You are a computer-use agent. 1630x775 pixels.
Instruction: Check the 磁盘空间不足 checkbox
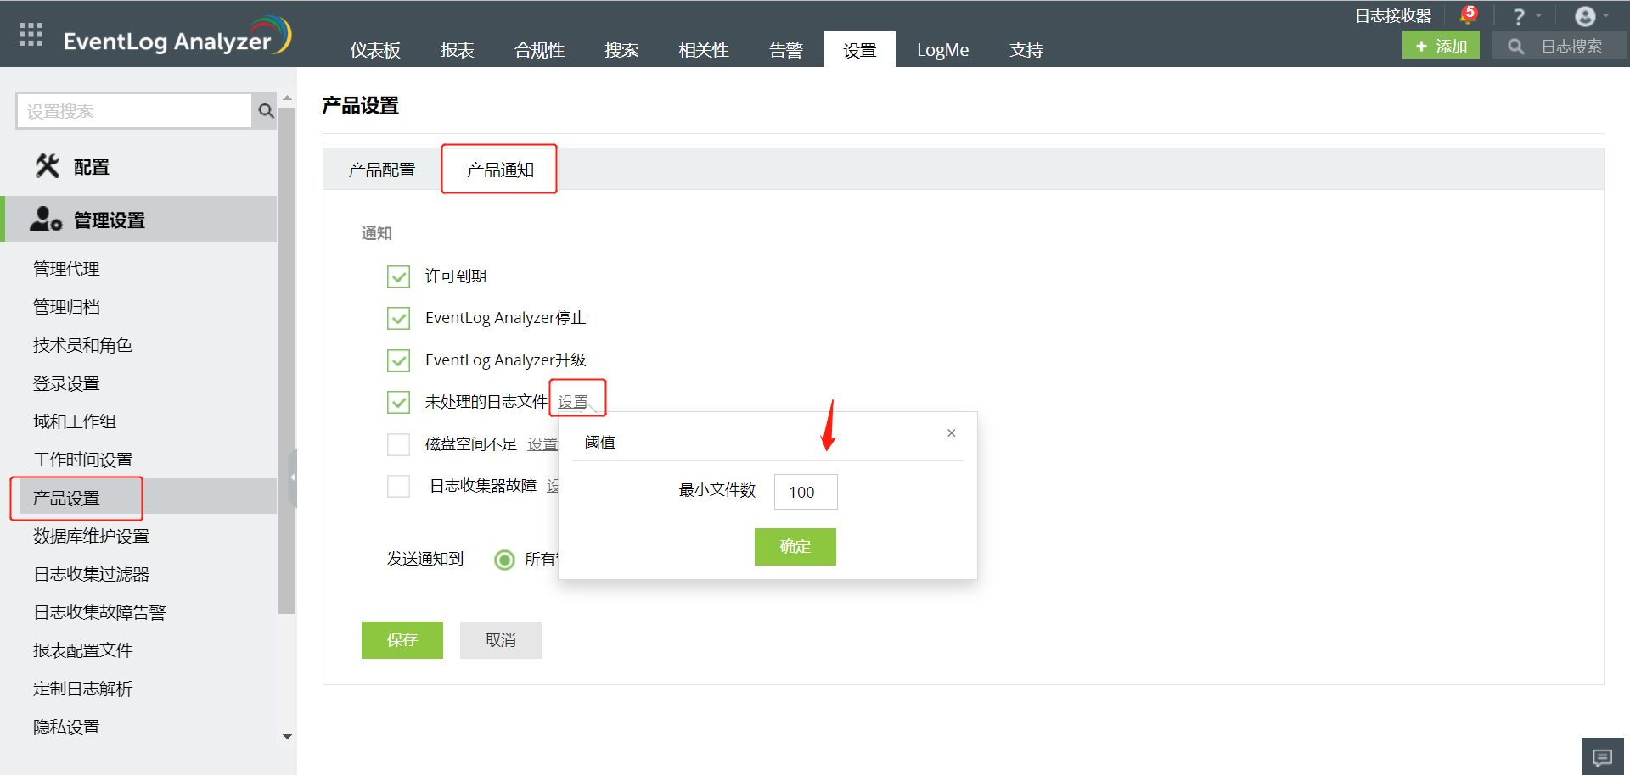click(x=398, y=444)
